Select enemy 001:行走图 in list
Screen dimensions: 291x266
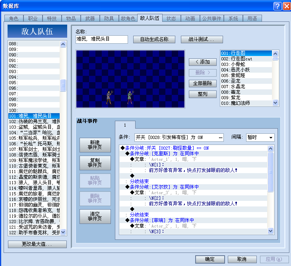[x=246, y=53]
